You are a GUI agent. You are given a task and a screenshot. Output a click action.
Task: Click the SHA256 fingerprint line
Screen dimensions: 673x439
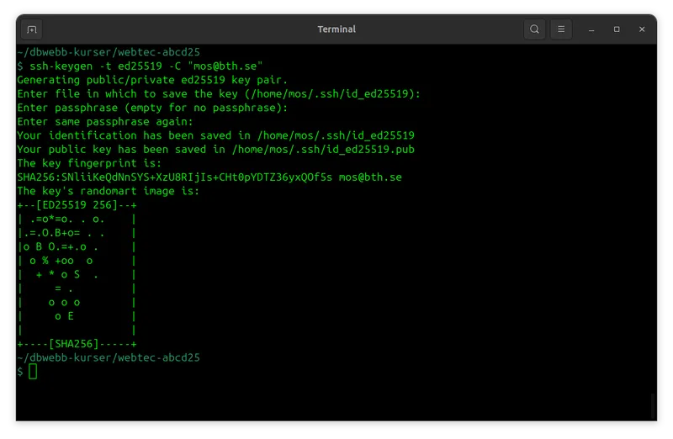tap(175, 177)
